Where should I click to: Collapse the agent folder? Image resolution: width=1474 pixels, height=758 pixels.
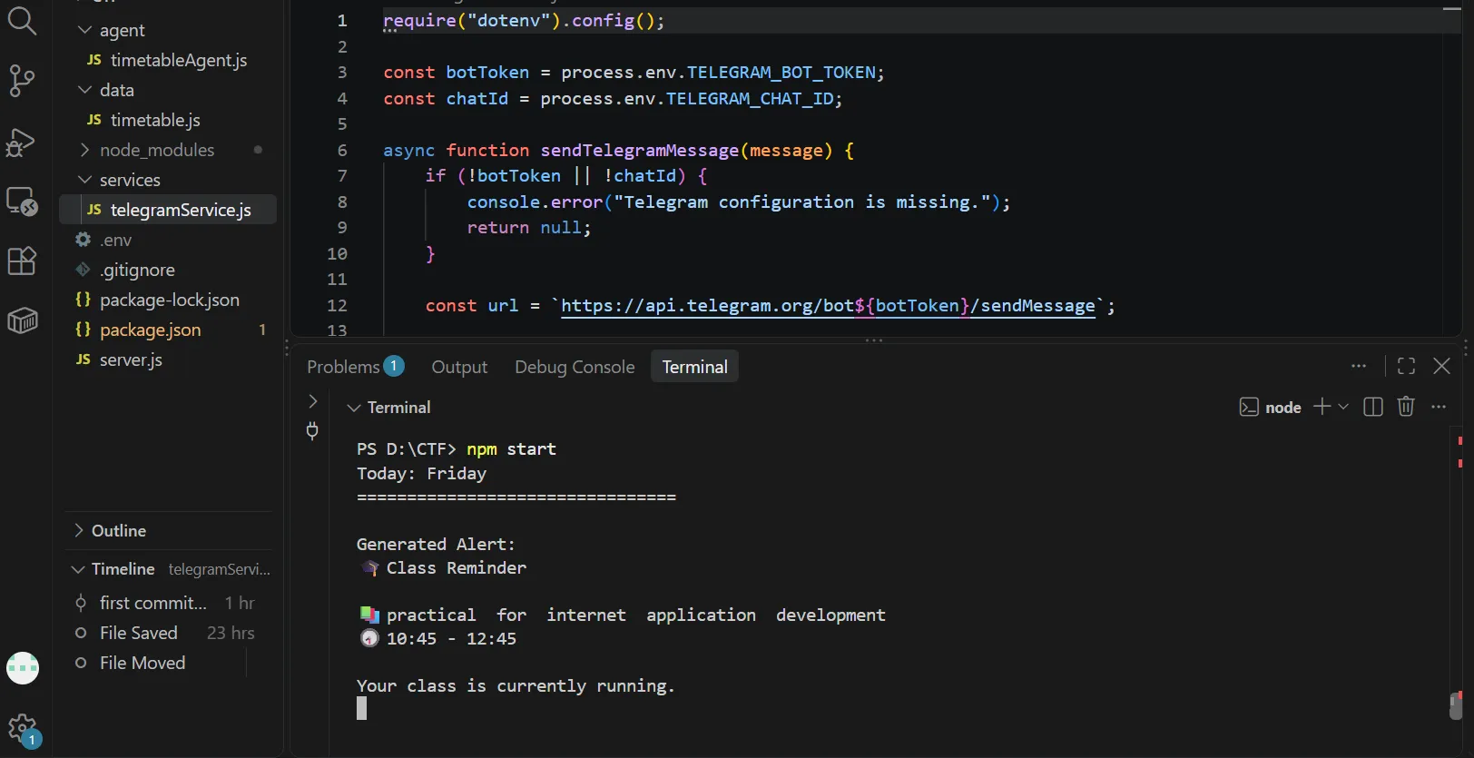pos(84,30)
